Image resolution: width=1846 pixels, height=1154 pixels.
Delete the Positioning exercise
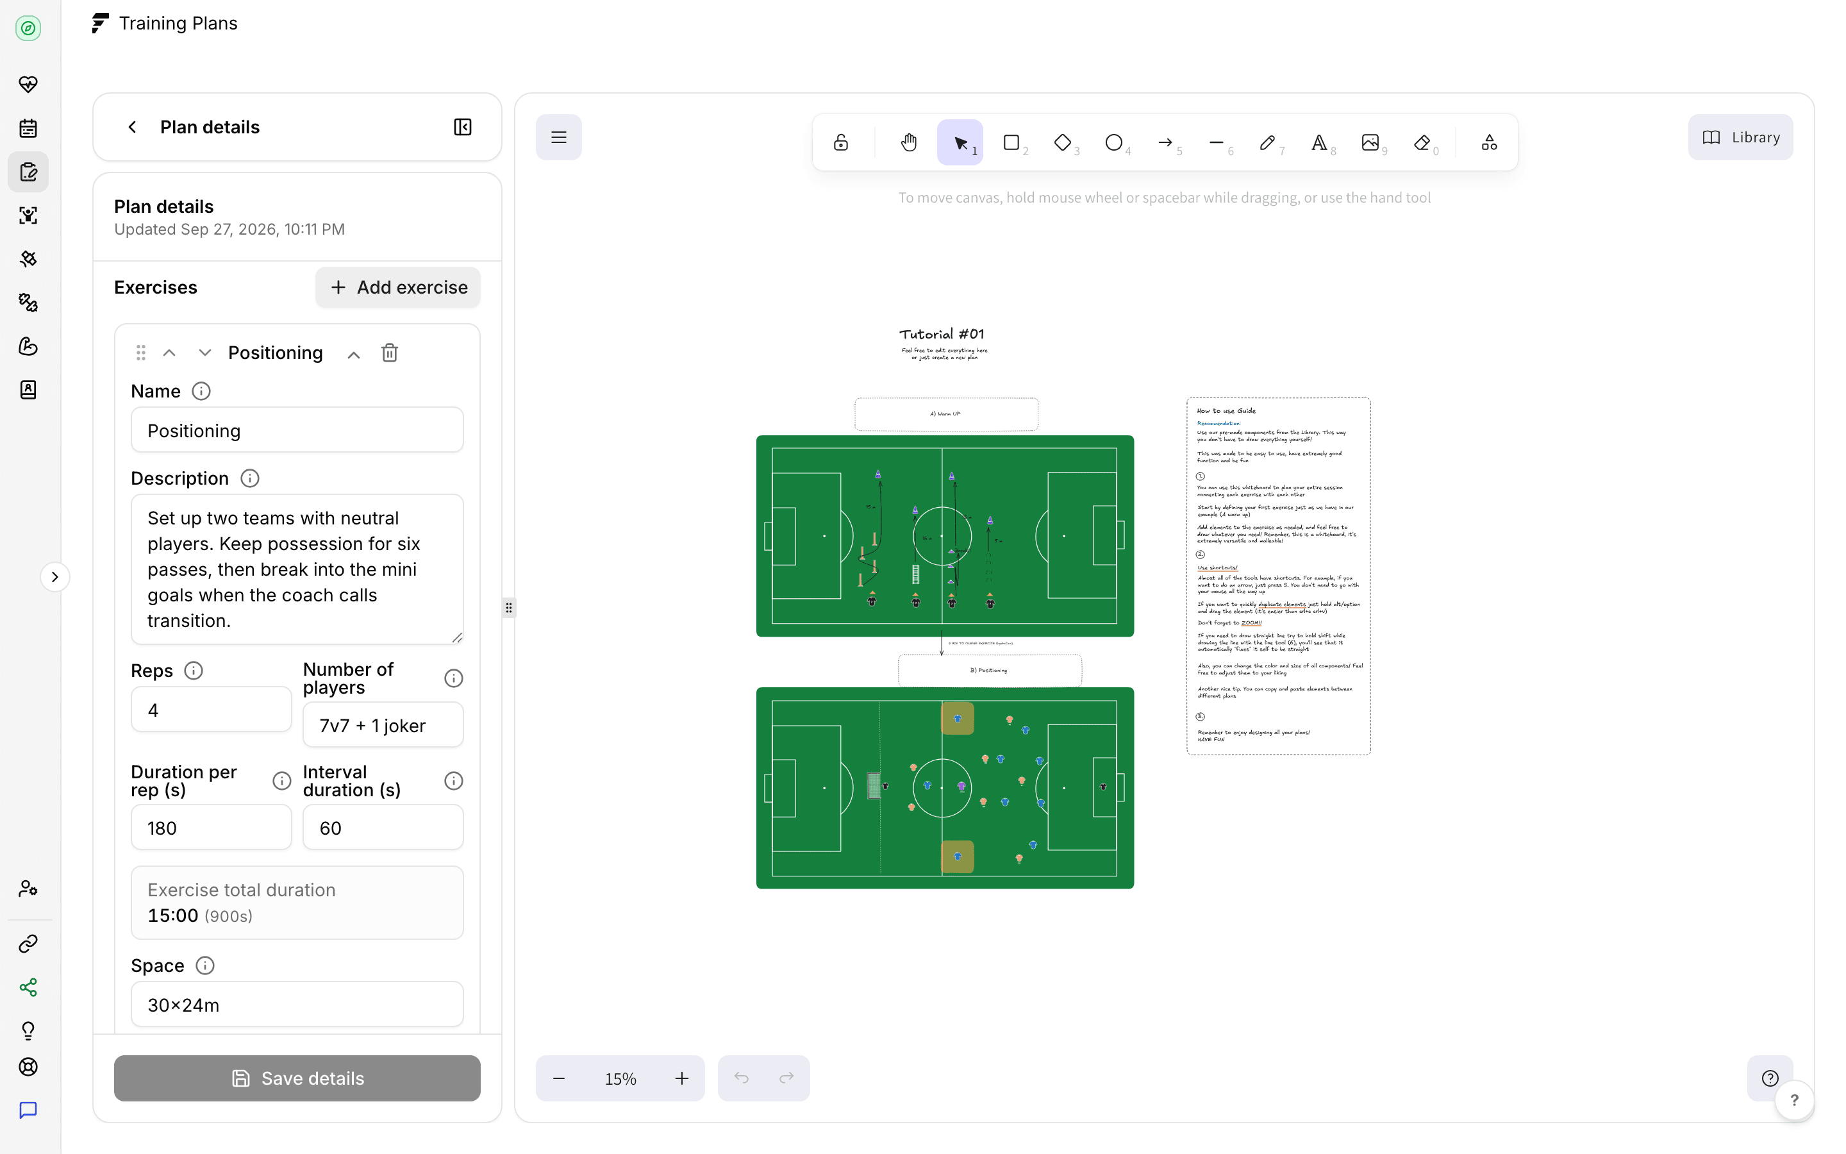coord(389,353)
